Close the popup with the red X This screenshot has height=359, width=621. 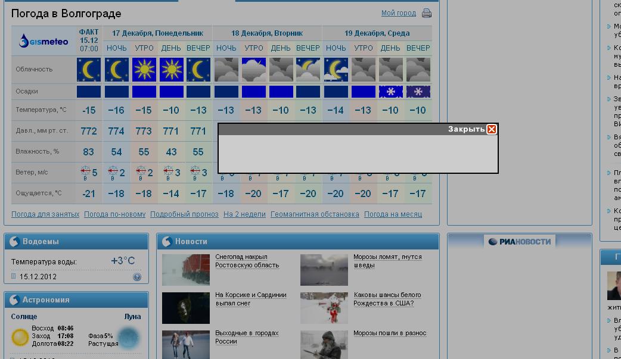tap(491, 129)
